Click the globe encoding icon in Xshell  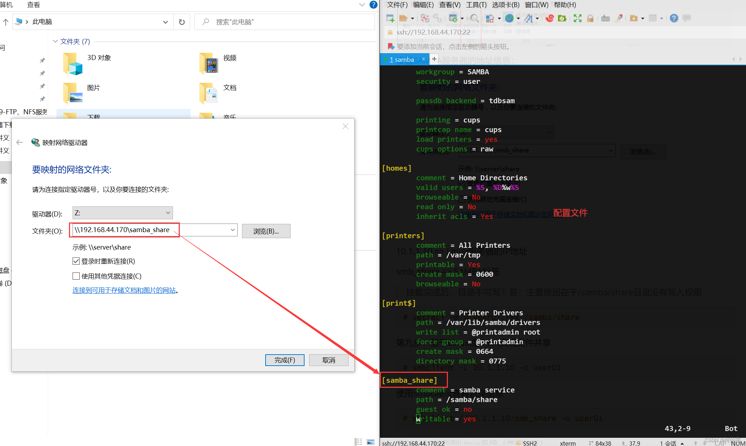point(509,18)
